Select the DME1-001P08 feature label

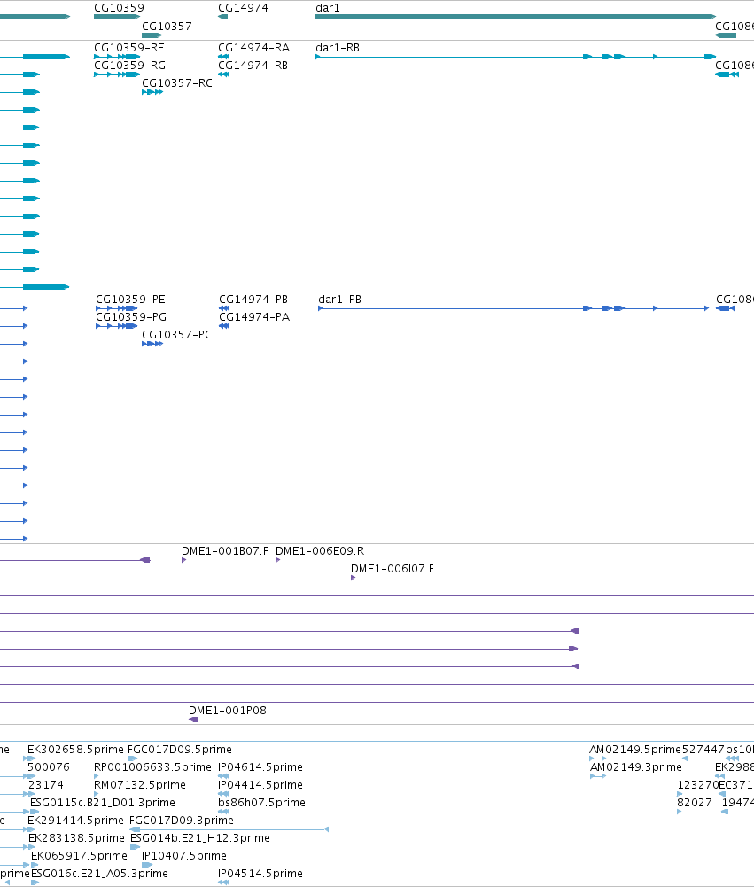[x=227, y=711]
